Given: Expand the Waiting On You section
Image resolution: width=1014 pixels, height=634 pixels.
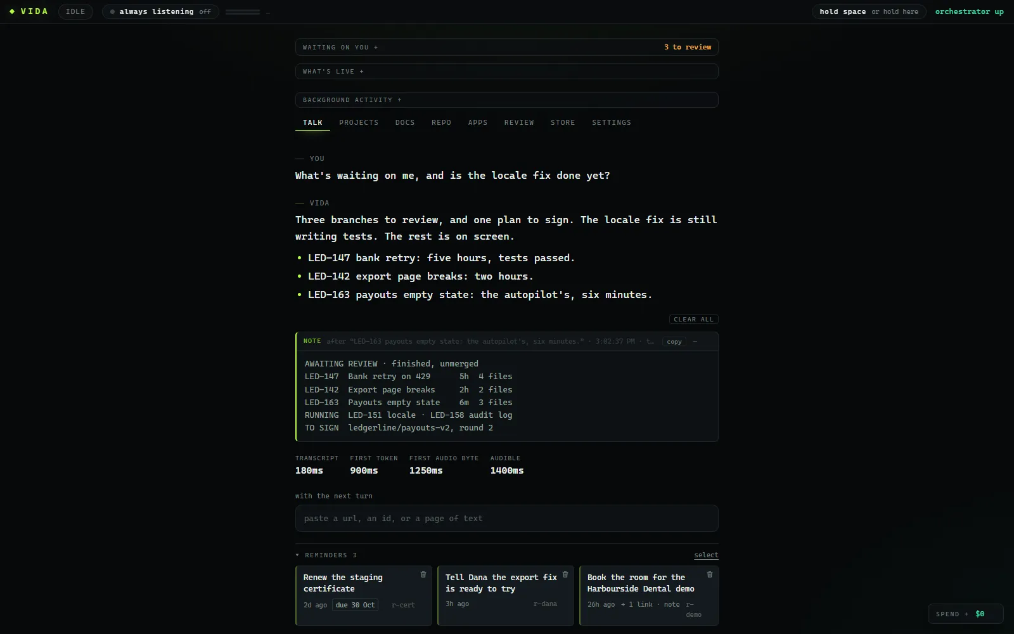Looking at the screenshot, I should click(x=506, y=47).
